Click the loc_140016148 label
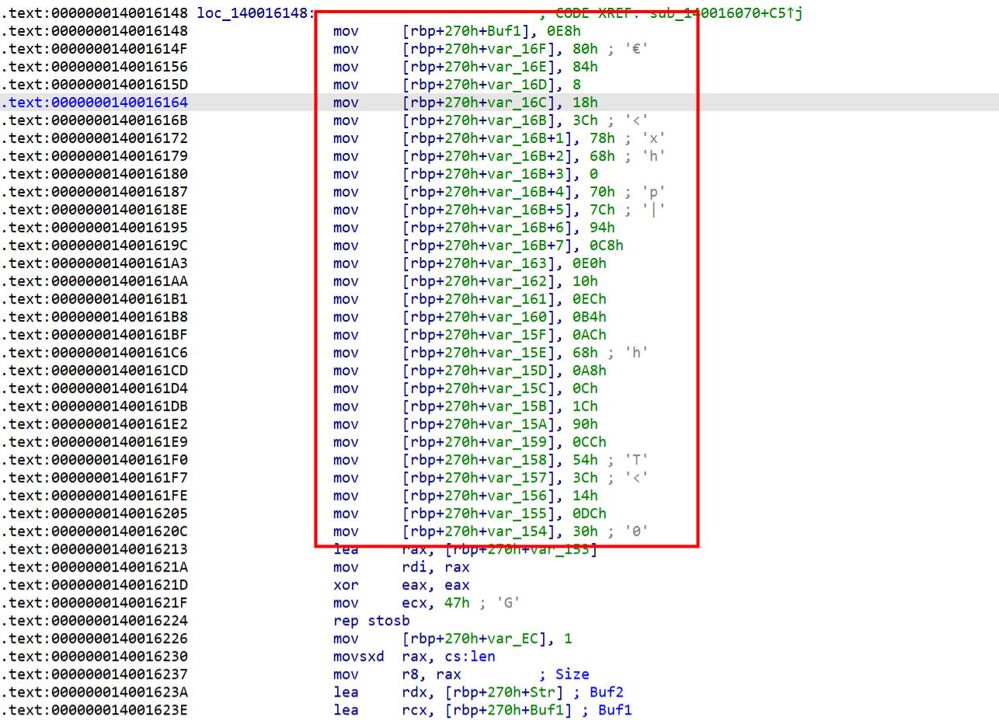This screenshot has height=720, width=999. 256,13
